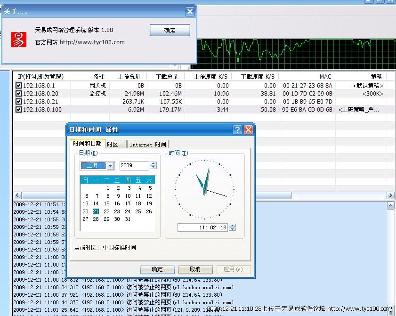The width and height of the screenshot is (396, 316).
Task: Click the horizontal scrollbar thumb under the host table
Action: coord(157,195)
